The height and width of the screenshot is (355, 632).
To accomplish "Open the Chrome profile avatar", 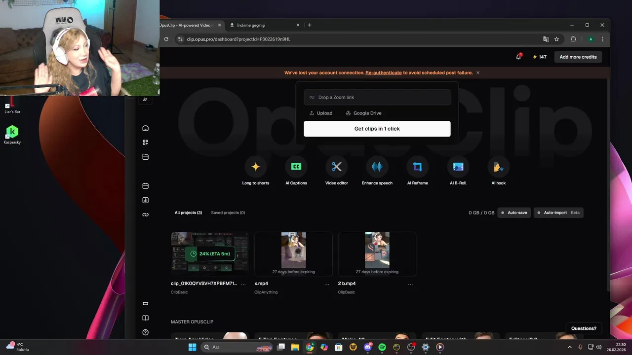I will tap(591, 39).
